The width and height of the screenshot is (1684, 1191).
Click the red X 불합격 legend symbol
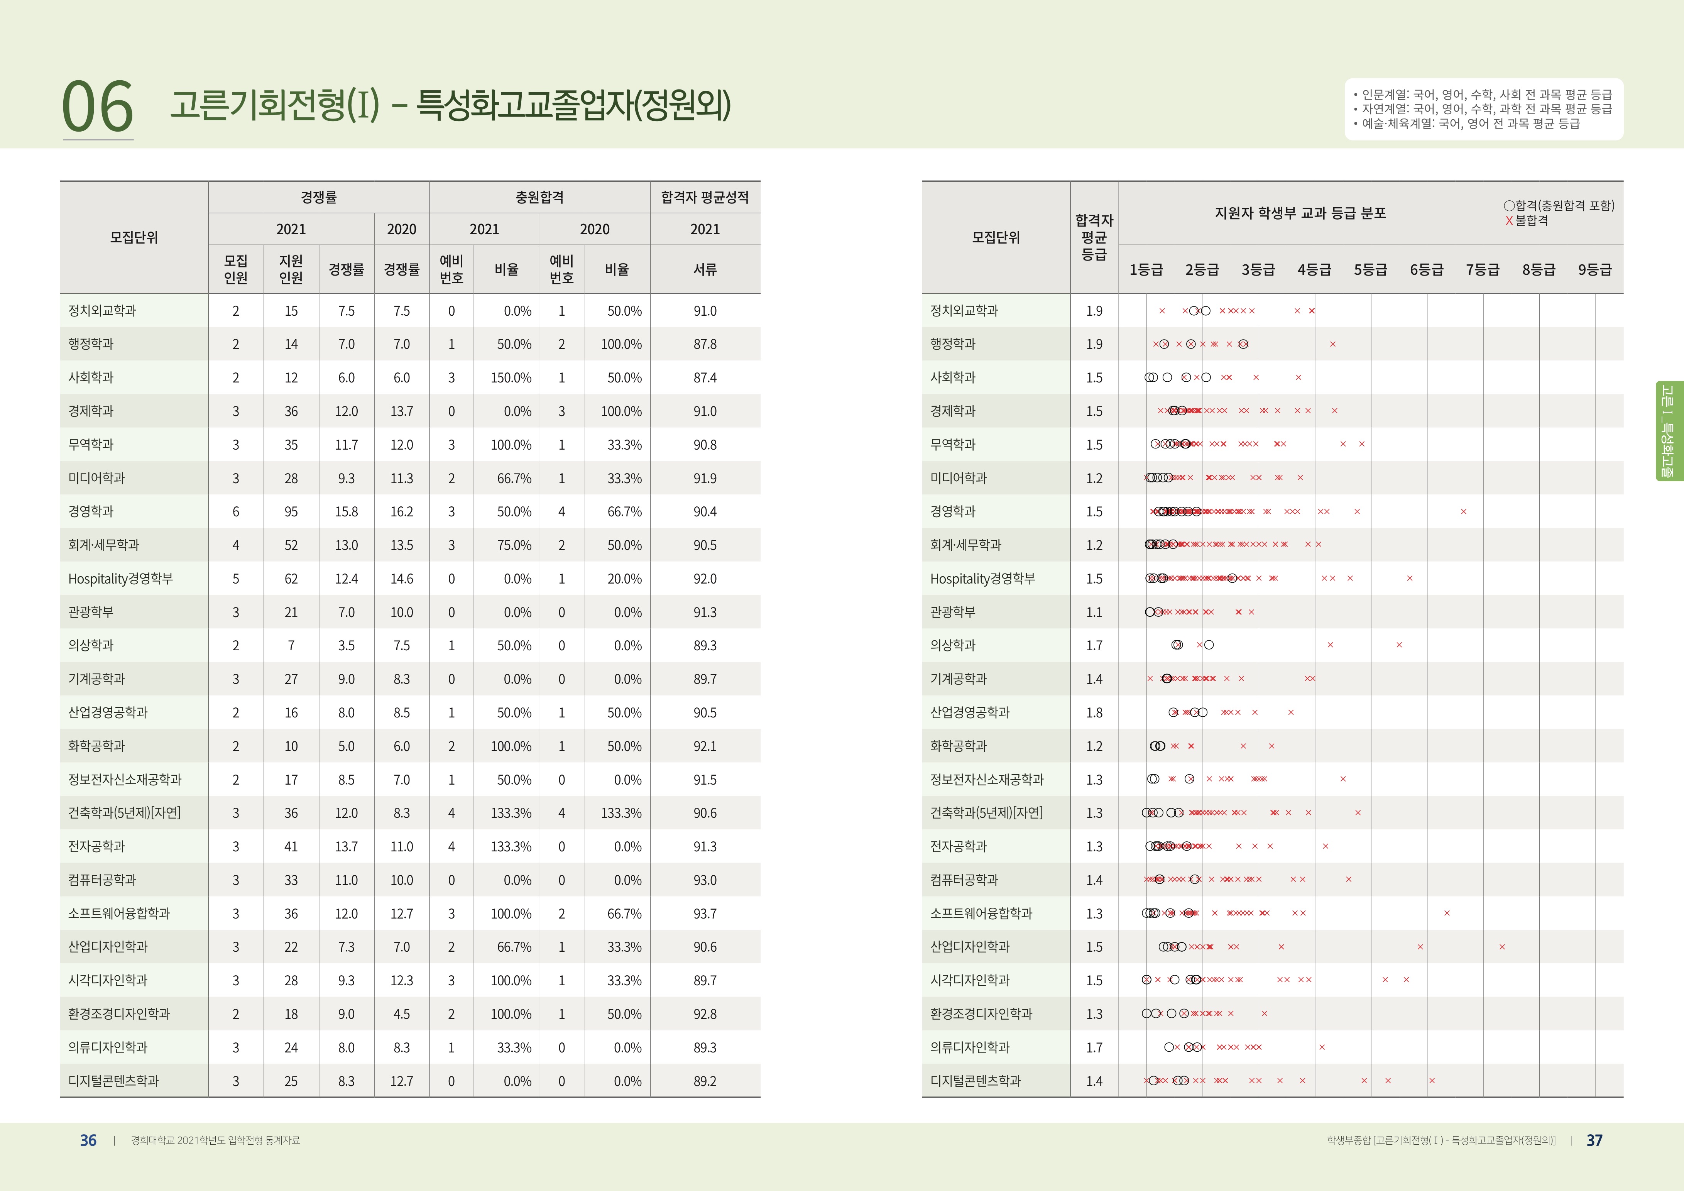1509,221
